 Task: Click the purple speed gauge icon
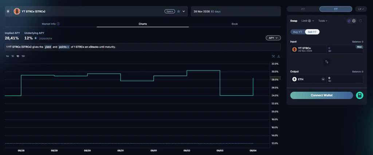[349, 21]
